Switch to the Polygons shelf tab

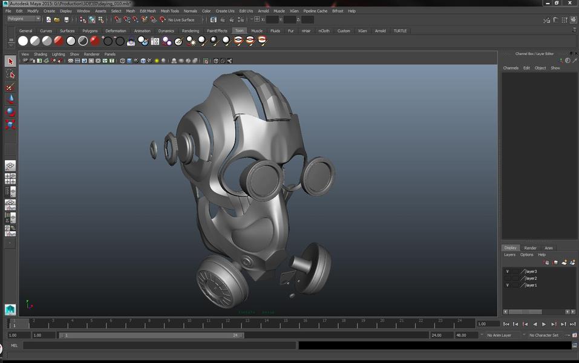90,31
